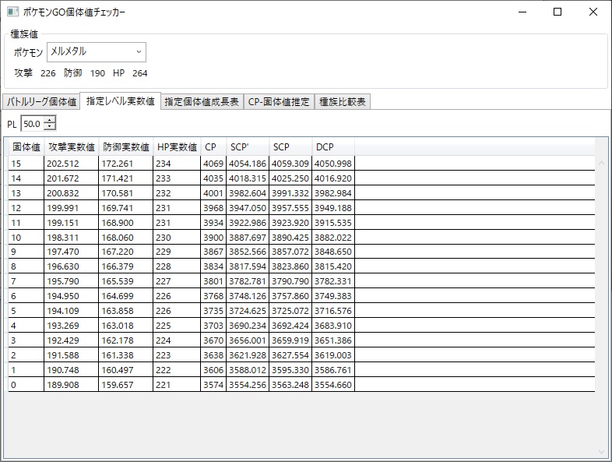This screenshot has height=462, width=612.
Task: Select CP value 4035
Action: [213, 178]
